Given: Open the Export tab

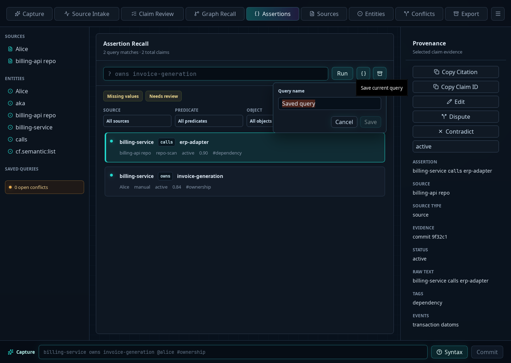Looking at the screenshot, I should [466, 14].
